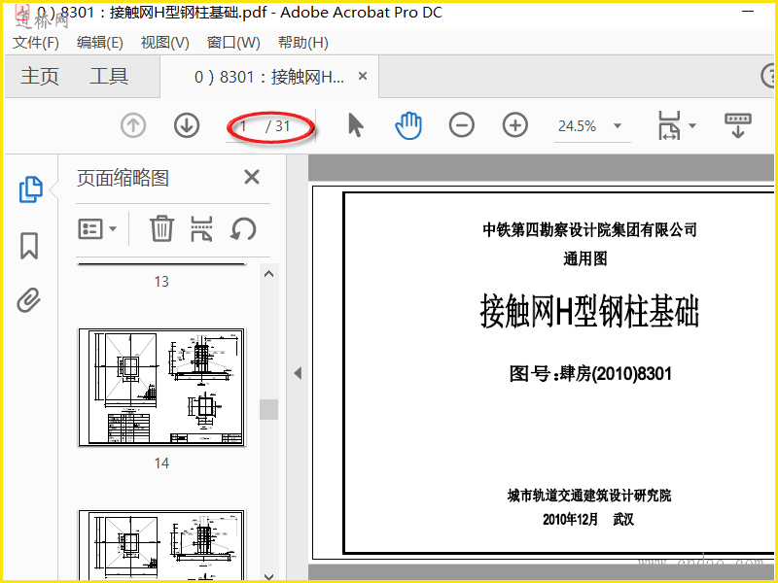Click the 图号:肆房(2010)8301 text

point(590,373)
